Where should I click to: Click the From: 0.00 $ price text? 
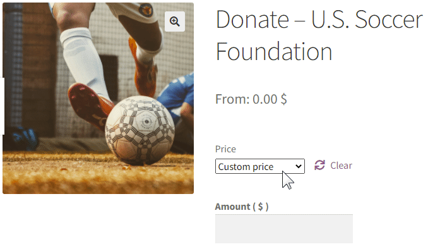click(251, 99)
